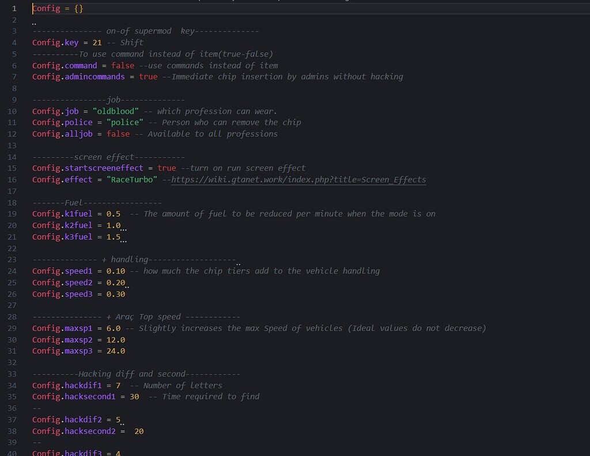Click the value 30 of Config.hacksecond1

[134, 397]
